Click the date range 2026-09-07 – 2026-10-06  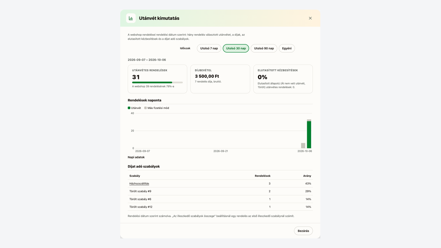coord(147,60)
